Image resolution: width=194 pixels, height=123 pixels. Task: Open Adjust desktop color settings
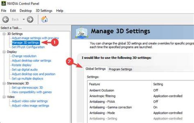[32, 61]
